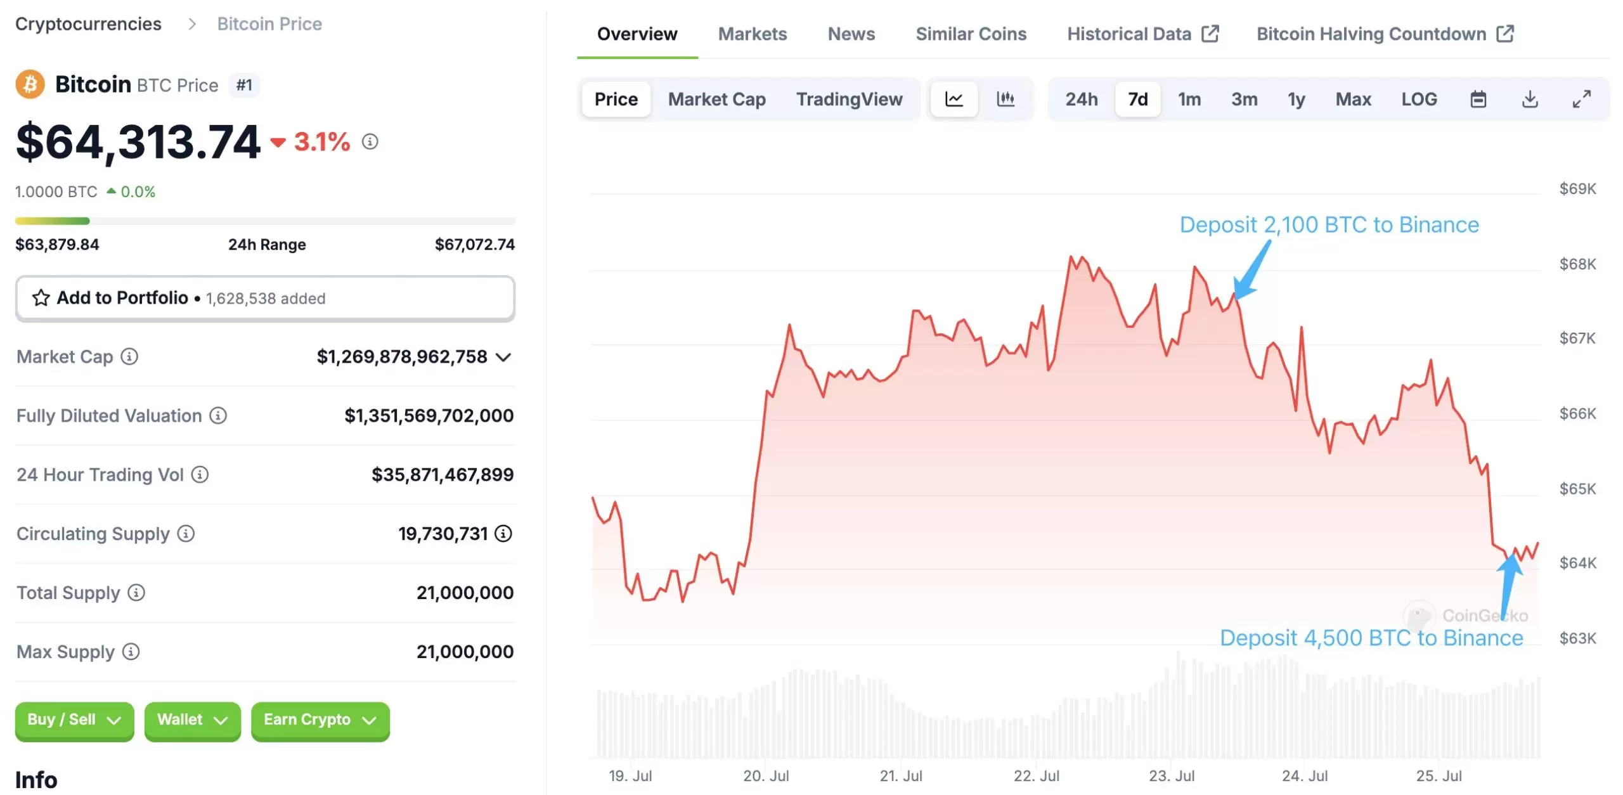Open the calendar date range picker
This screenshot has height=795, width=1623.
1478,100
